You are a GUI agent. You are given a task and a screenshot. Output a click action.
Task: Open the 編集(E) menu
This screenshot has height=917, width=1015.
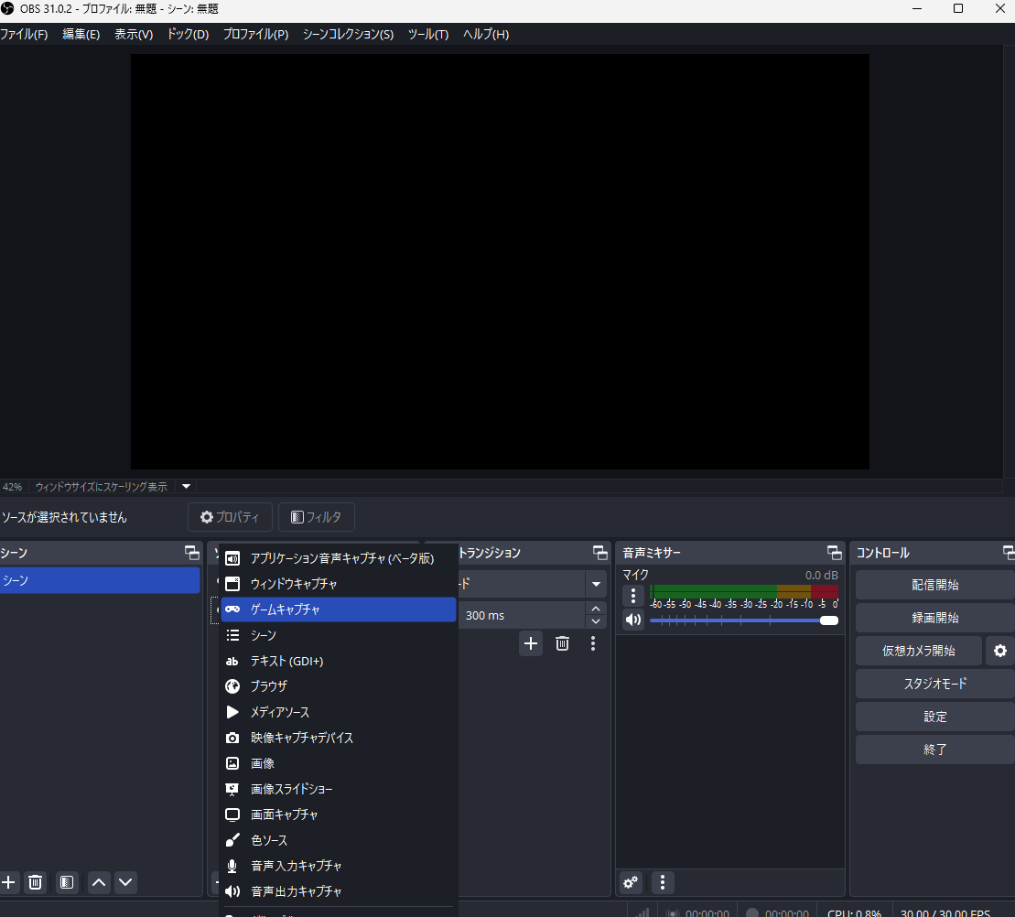81,34
